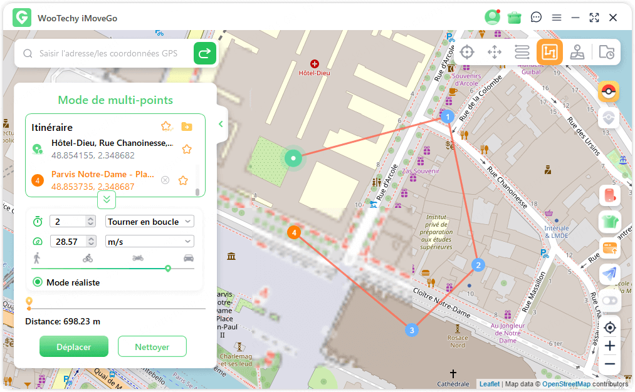The image size is (635, 392).
Task: Click the Pokéball icon on the map
Action: pyautogui.click(x=608, y=91)
